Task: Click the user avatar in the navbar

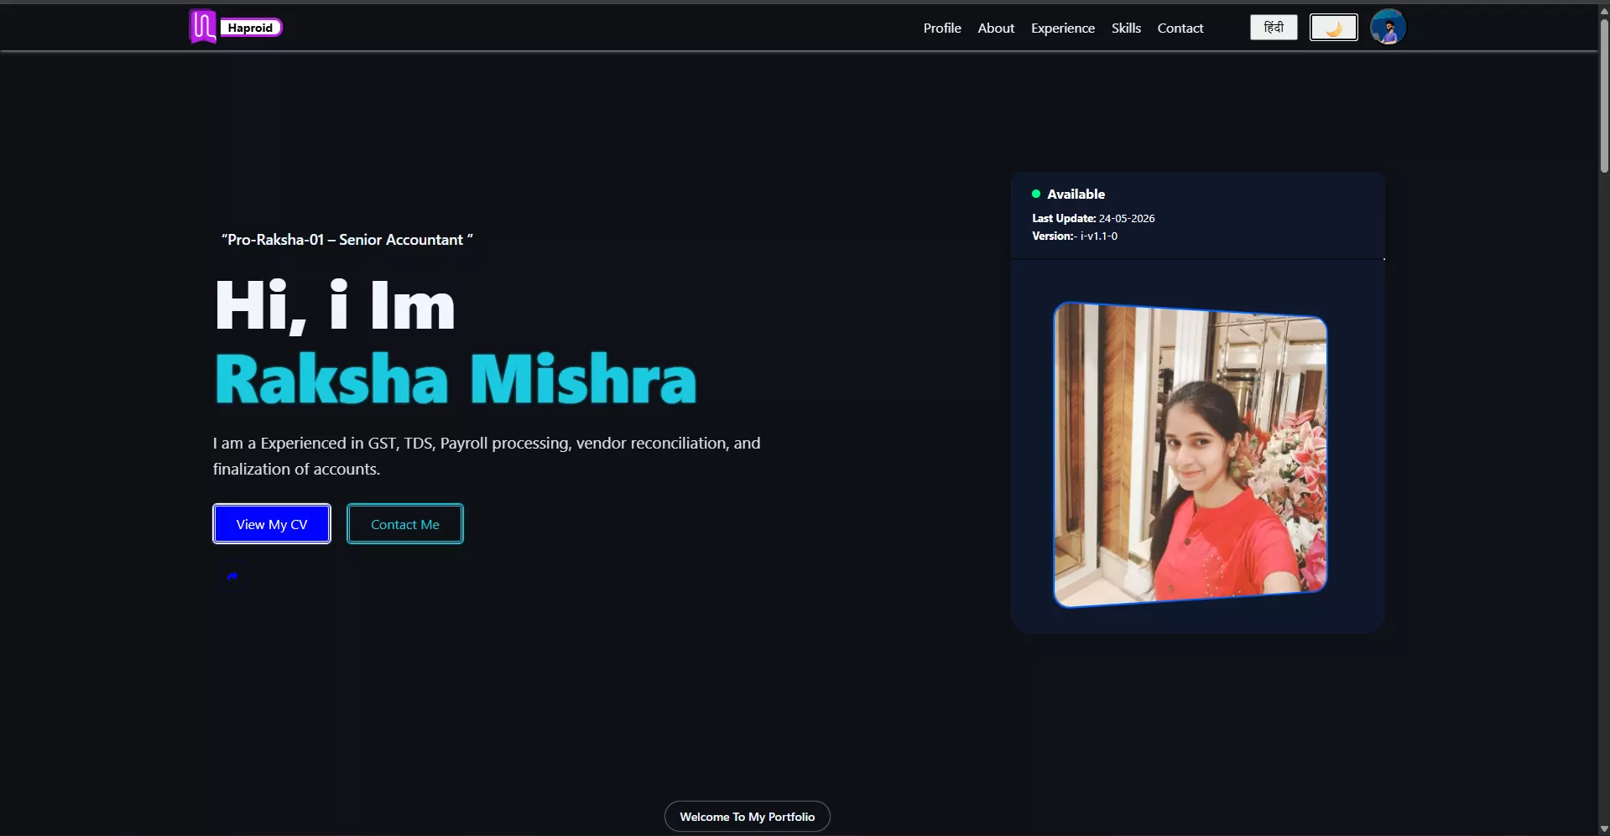Action: click(x=1388, y=27)
